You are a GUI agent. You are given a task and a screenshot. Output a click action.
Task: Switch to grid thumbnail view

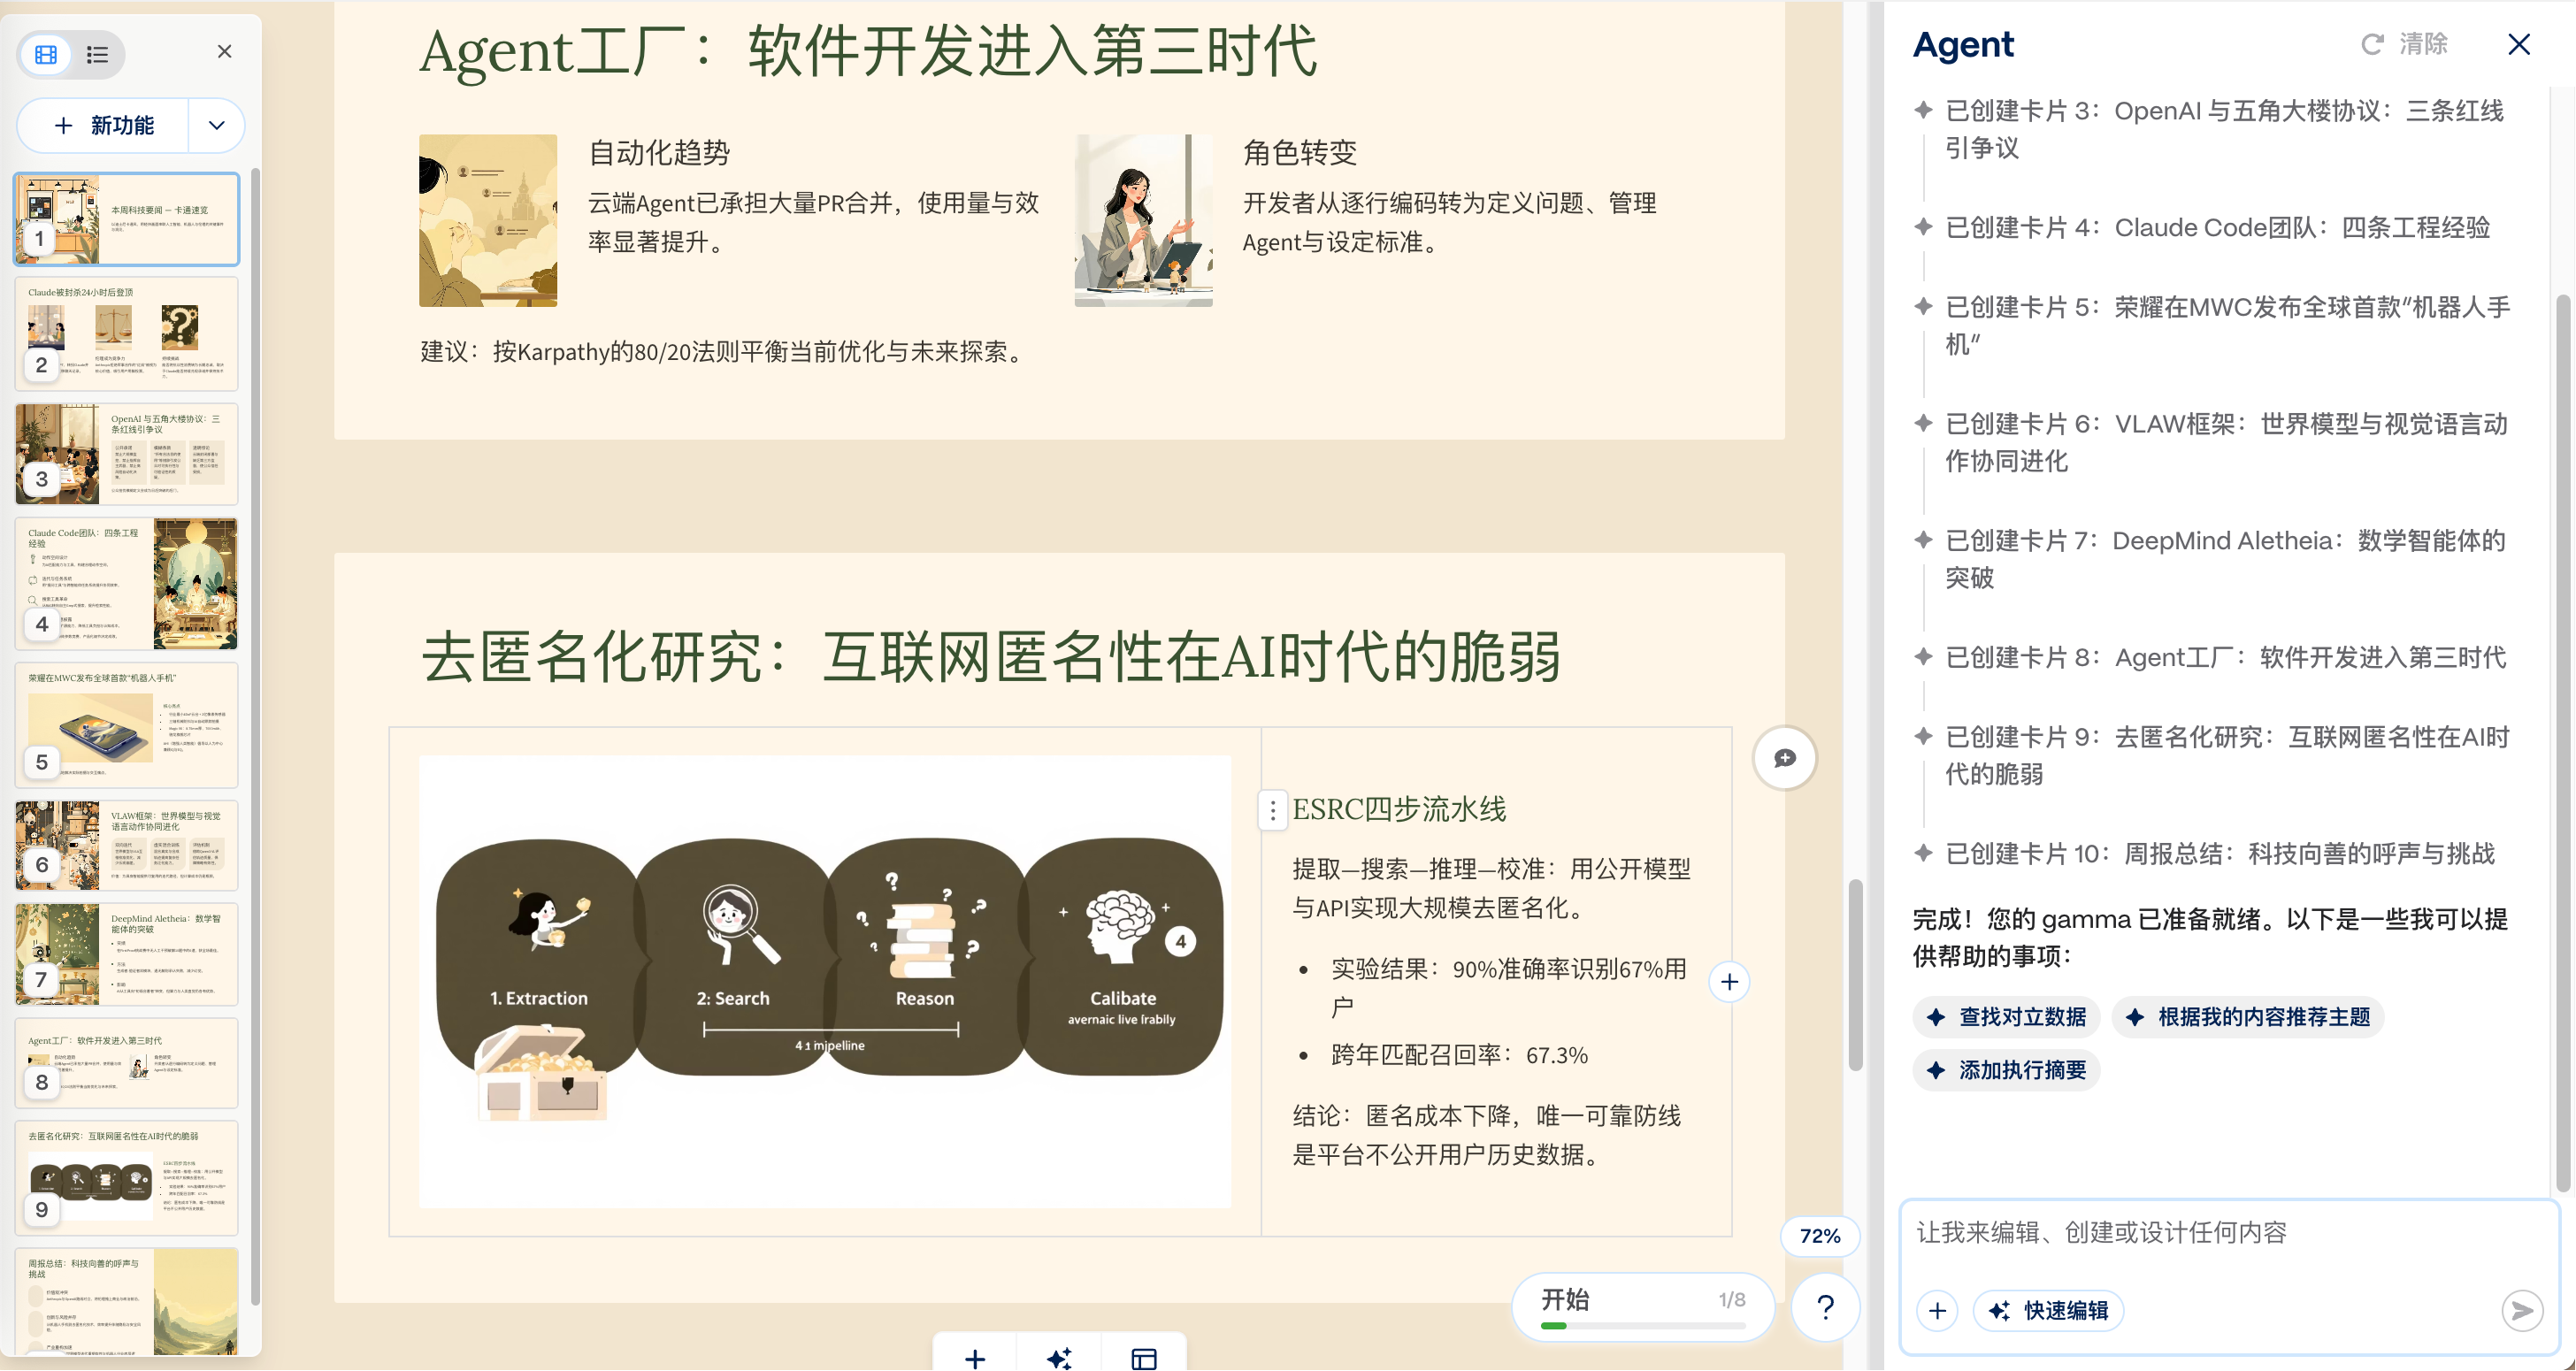46,54
